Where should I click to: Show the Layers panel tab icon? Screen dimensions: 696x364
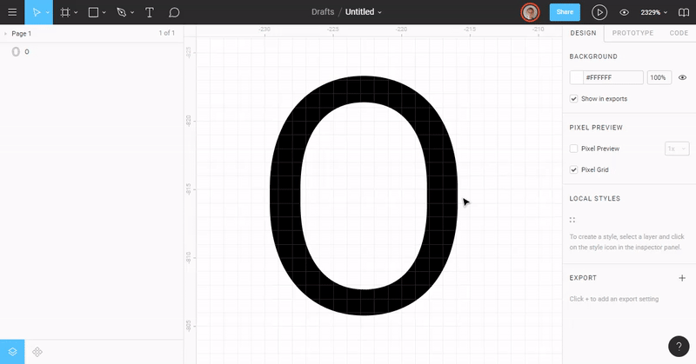click(x=12, y=352)
